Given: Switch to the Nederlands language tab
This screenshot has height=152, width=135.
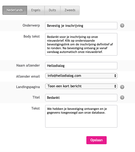Looking at the screenshot, I should (x=15, y=10).
